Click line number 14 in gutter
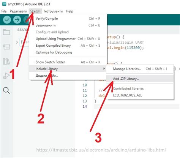Screen dimensions: 180x158 [85, 106]
